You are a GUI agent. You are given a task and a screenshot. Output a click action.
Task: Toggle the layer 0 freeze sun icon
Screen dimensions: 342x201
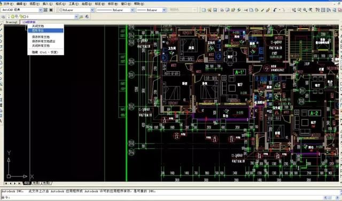pyautogui.click(x=13, y=17)
